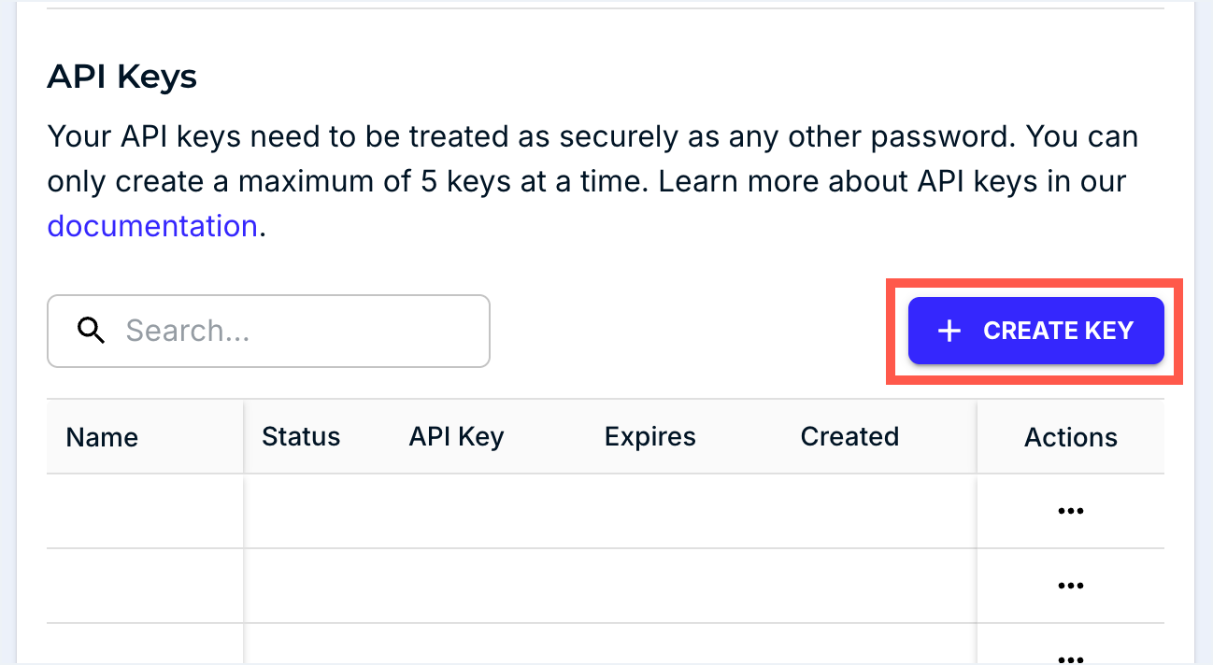Click the Actions column header
This screenshot has height=665, width=1213.
tap(1070, 437)
